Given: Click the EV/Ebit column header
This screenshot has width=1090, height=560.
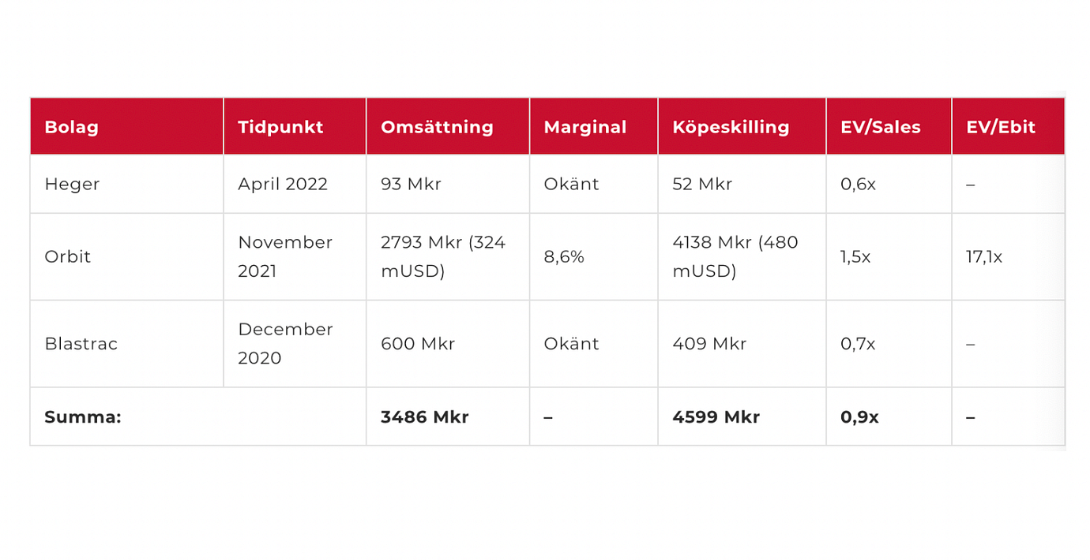Looking at the screenshot, I should click(x=1001, y=127).
